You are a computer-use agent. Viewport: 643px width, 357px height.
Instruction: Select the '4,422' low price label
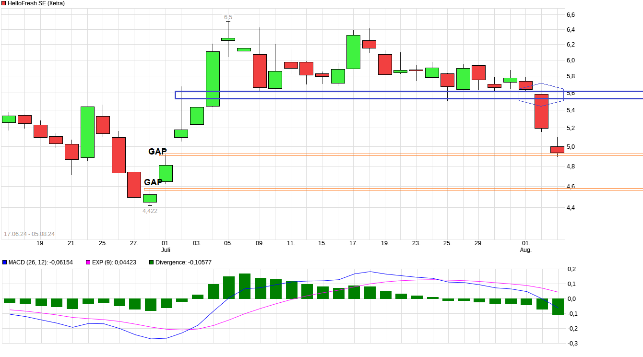[150, 211]
